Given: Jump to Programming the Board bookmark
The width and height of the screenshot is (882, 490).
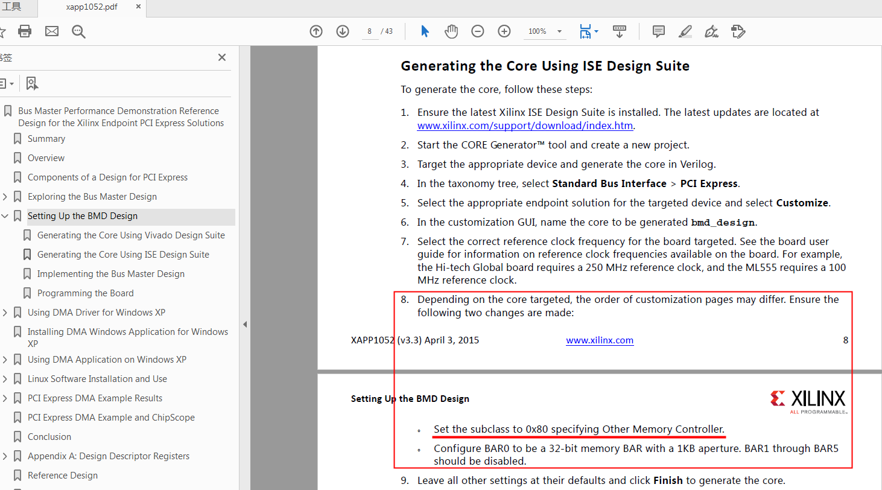Looking at the screenshot, I should click(86, 293).
